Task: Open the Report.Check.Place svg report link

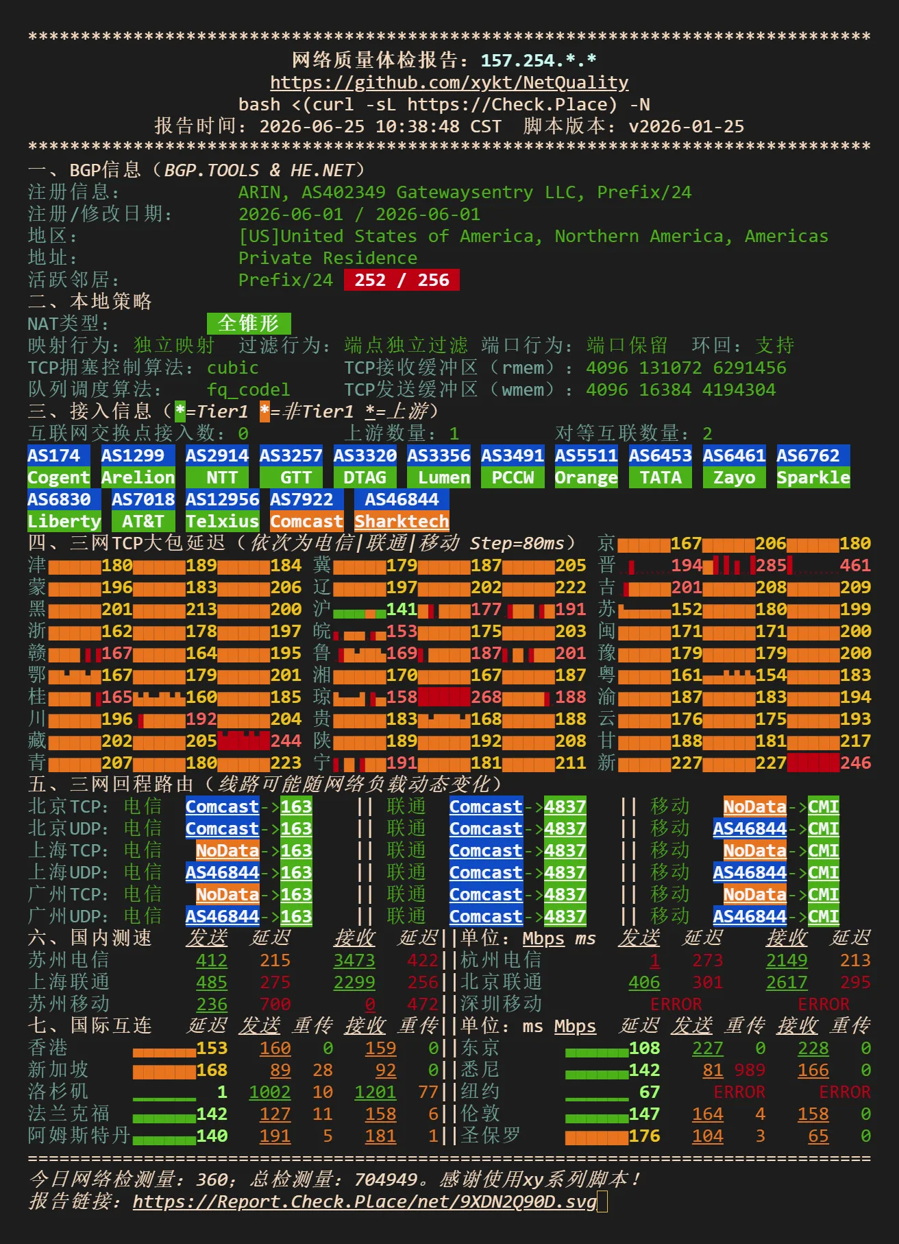Action: click(365, 1201)
